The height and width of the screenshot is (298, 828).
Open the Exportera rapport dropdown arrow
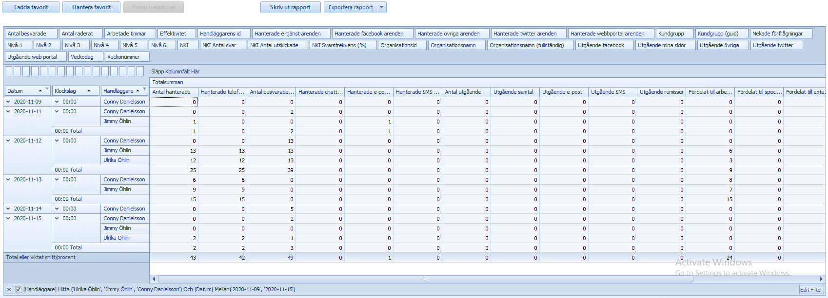[x=381, y=7]
